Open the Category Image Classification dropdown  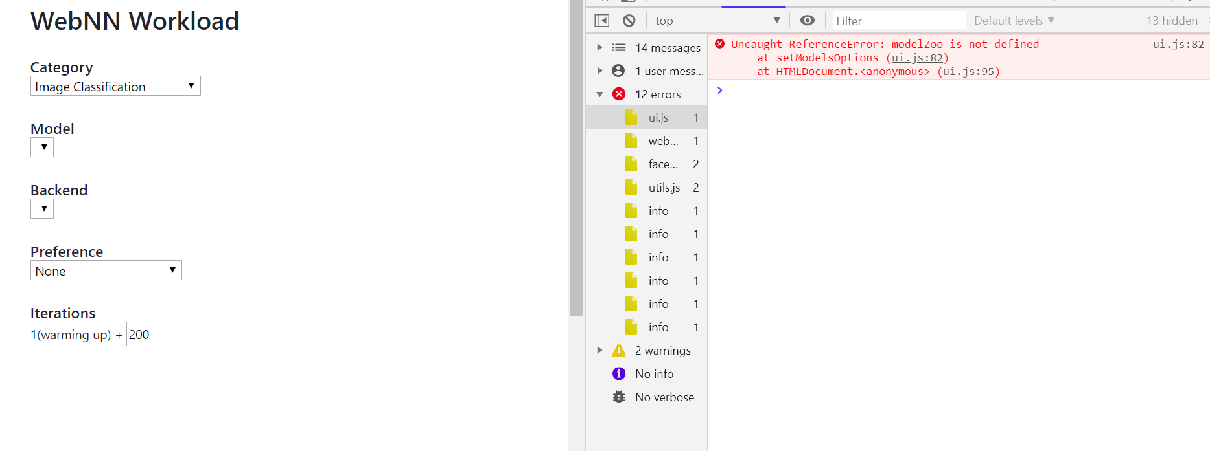115,86
